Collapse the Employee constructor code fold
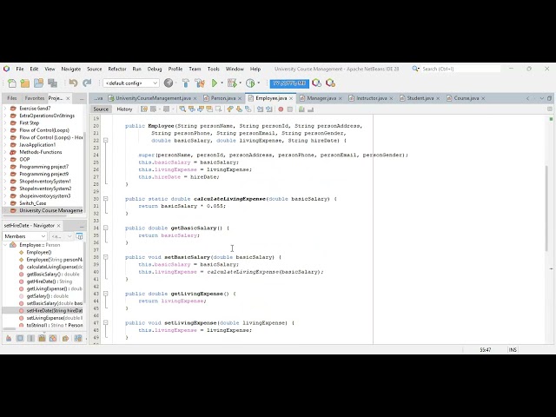This screenshot has width=556, height=417. tap(106, 141)
